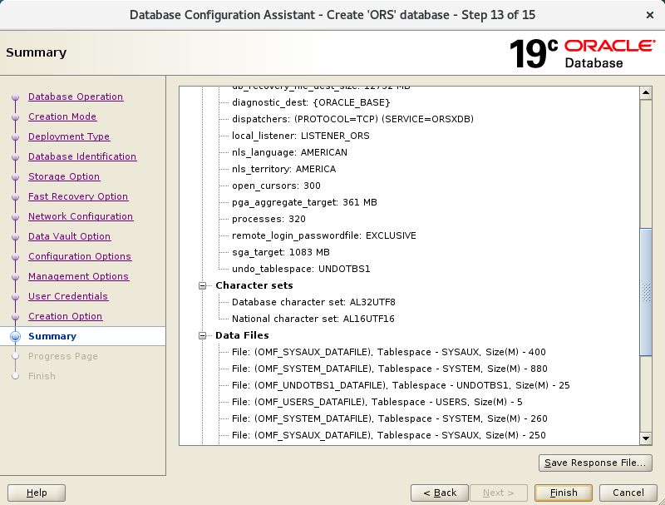Viewport: 665px width, 505px height.
Task: Select the dispatchers PROTOCOL=TCP row
Action: pos(352,119)
